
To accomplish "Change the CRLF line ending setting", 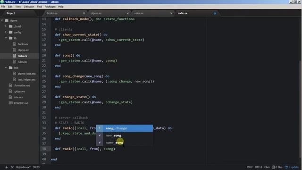I will pos(250,167).
